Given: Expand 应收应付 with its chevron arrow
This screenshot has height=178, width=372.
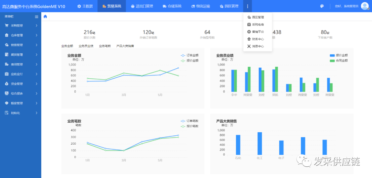Looking at the screenshot, I should (x=37, y=74).
